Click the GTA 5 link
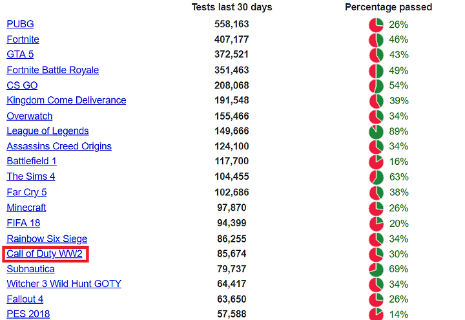Viewport: 465px width, 320px height. [x=20, y=54]
